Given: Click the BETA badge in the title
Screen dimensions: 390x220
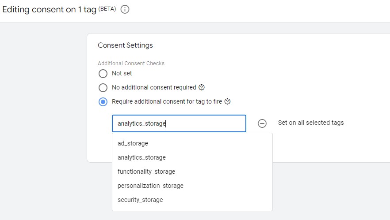Looking at the screenshot, I should tap(107, 9).
